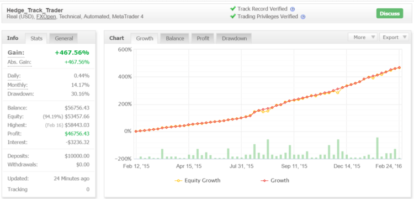Click the green checkmark for Track Record Verified

[x=232, y=9]
